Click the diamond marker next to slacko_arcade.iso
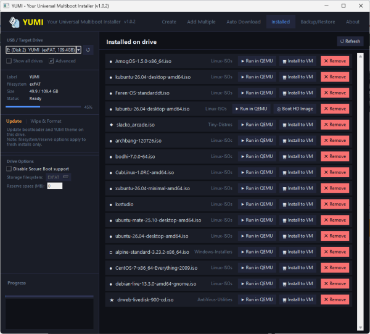Viewport: 370px width, 334px height. tap(112, 125)
